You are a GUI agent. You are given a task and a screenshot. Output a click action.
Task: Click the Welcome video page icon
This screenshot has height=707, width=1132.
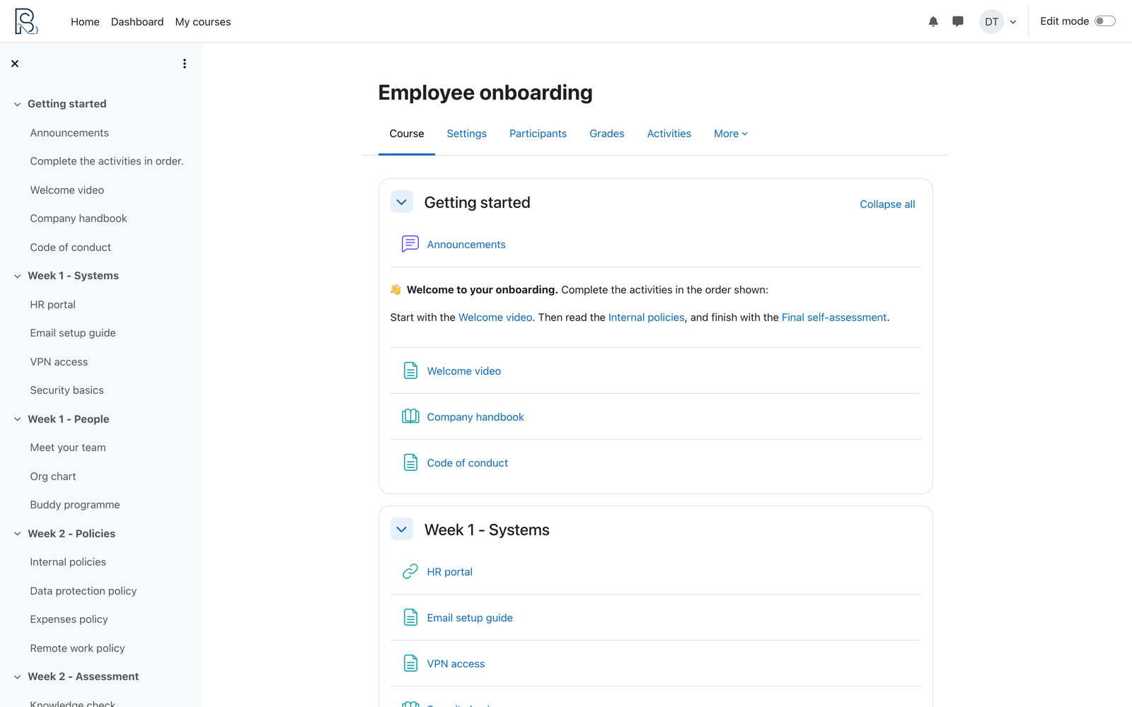(410, 370)
